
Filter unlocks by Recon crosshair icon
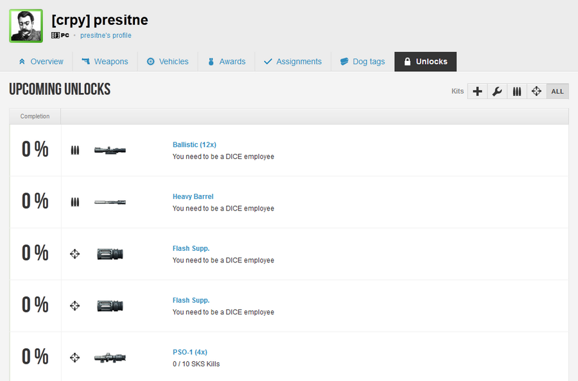tap(537, 91)
